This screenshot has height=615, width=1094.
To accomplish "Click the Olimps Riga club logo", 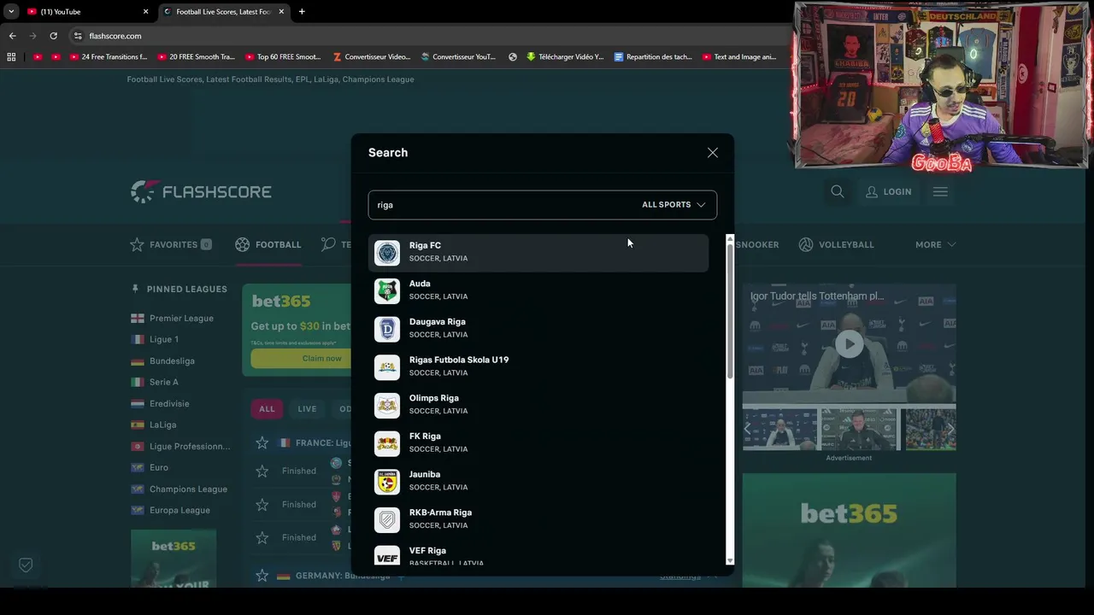I will click(x=387, y=406).
